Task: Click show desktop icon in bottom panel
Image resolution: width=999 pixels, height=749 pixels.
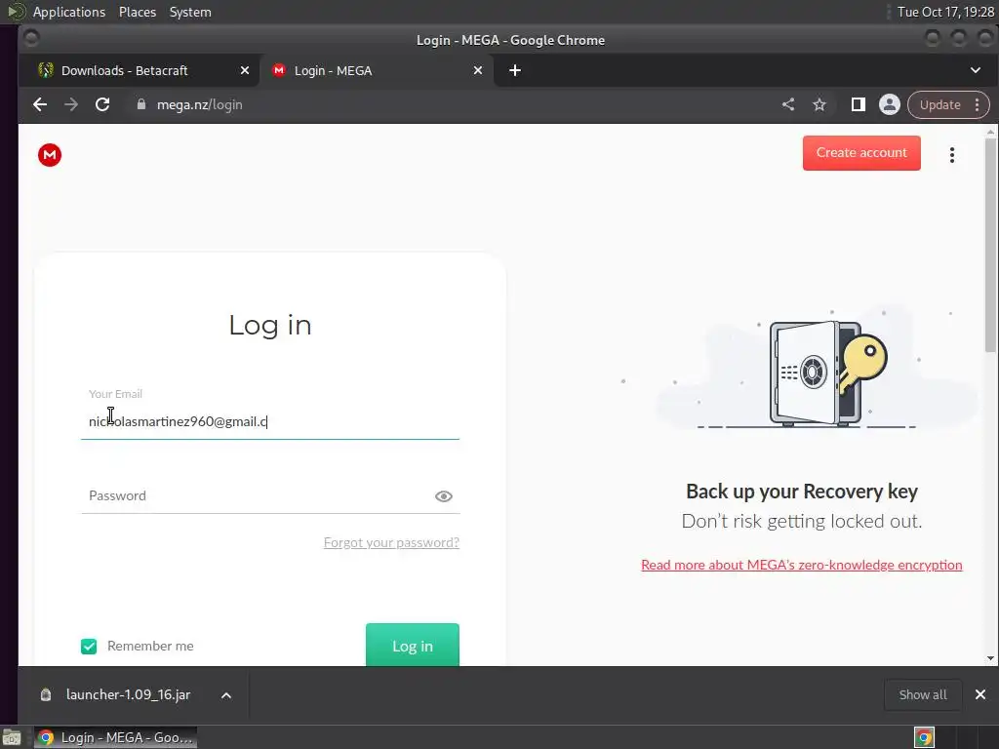Action: point(11,737)
